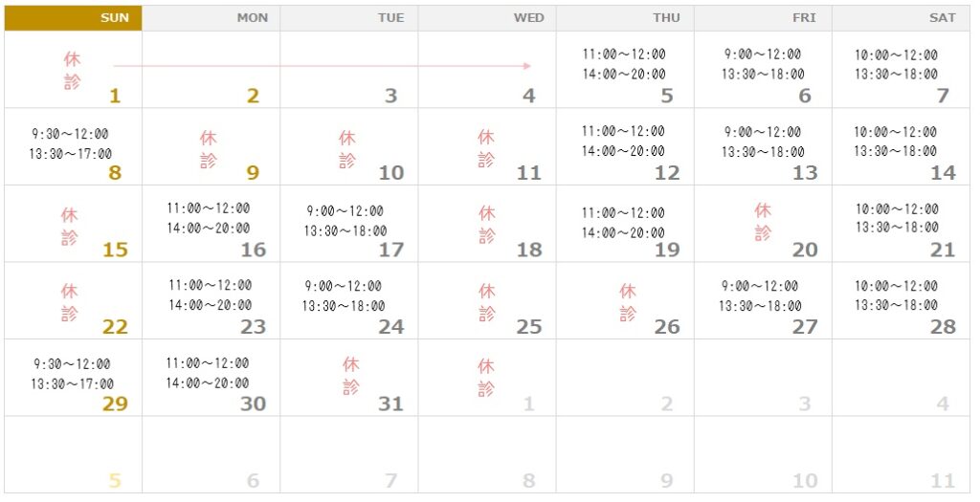Click the 休診 mark on day 1
Viewport: 980px width, 502px height.
[72, 71]
